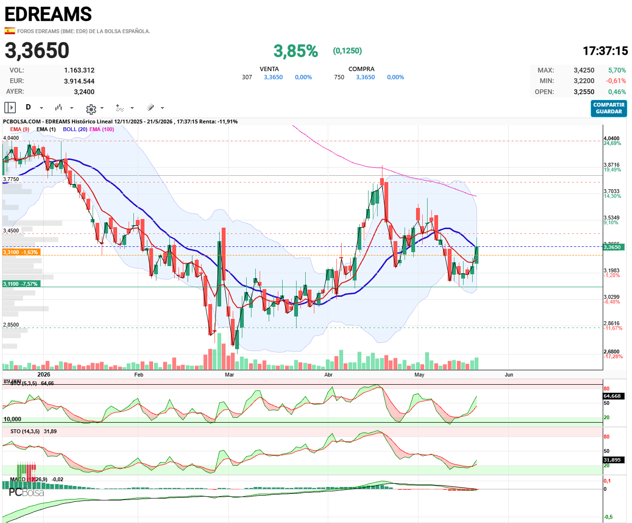
Task: Click the Abr label on time axis
Action: click(328, 375)
